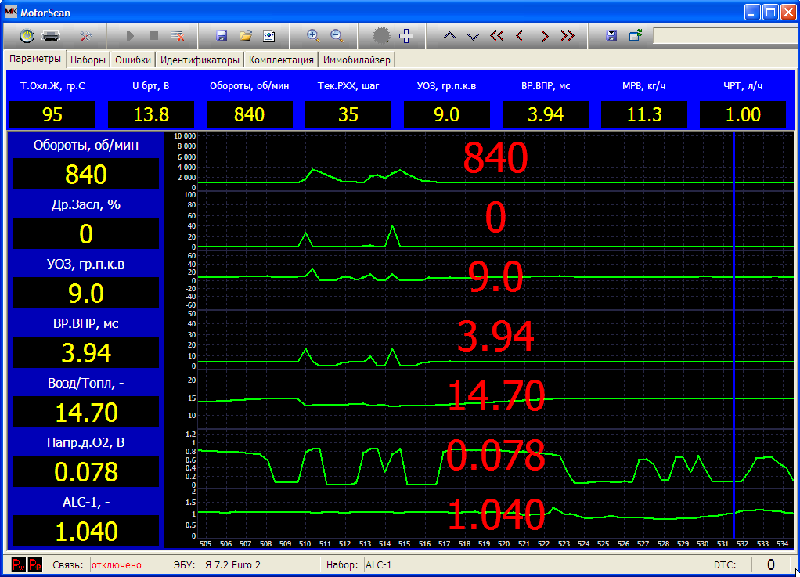Screen dimensions: 800x577
Task: Select left panel ALC-1 value 1.040
Action: click(86, 531)
